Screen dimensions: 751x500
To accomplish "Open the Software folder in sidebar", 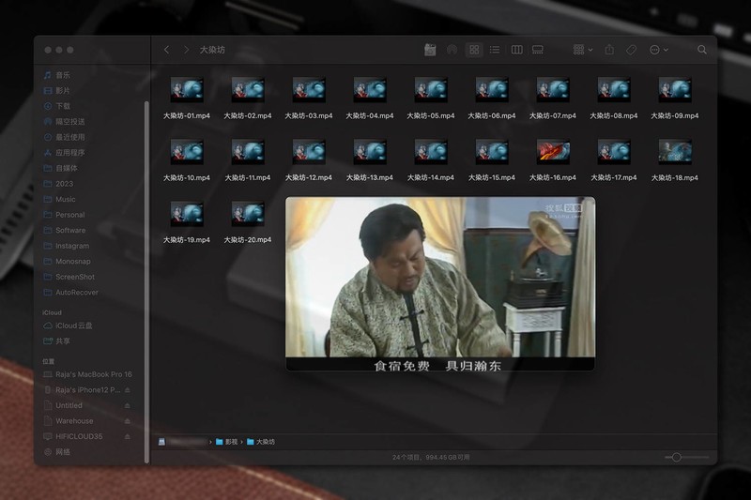I will point(70,230).
